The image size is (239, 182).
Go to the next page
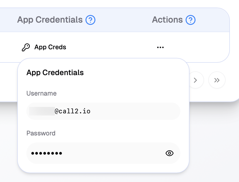[196, 80]
